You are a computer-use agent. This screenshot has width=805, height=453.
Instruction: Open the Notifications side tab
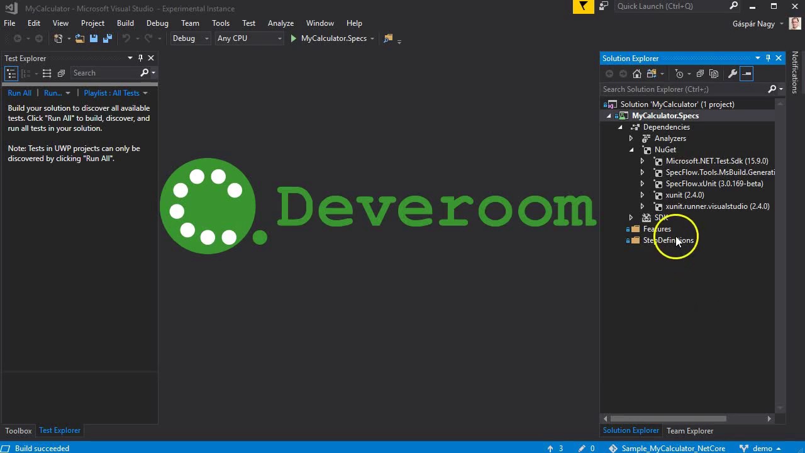[x=795, y=72]
